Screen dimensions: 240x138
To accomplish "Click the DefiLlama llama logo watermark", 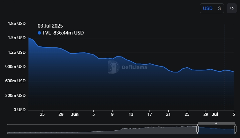I will pyautogui.click(x=114, y=67).
